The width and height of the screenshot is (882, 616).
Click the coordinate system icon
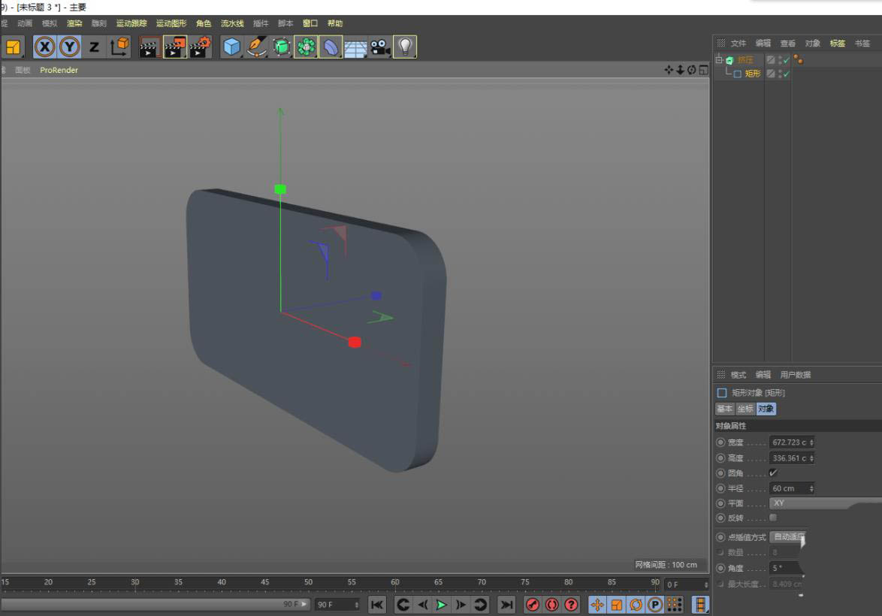(119, 47)
